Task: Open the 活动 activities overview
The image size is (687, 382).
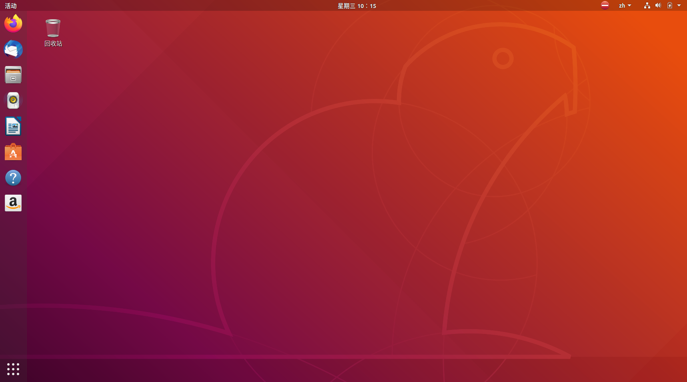Action: coord(11,6)
